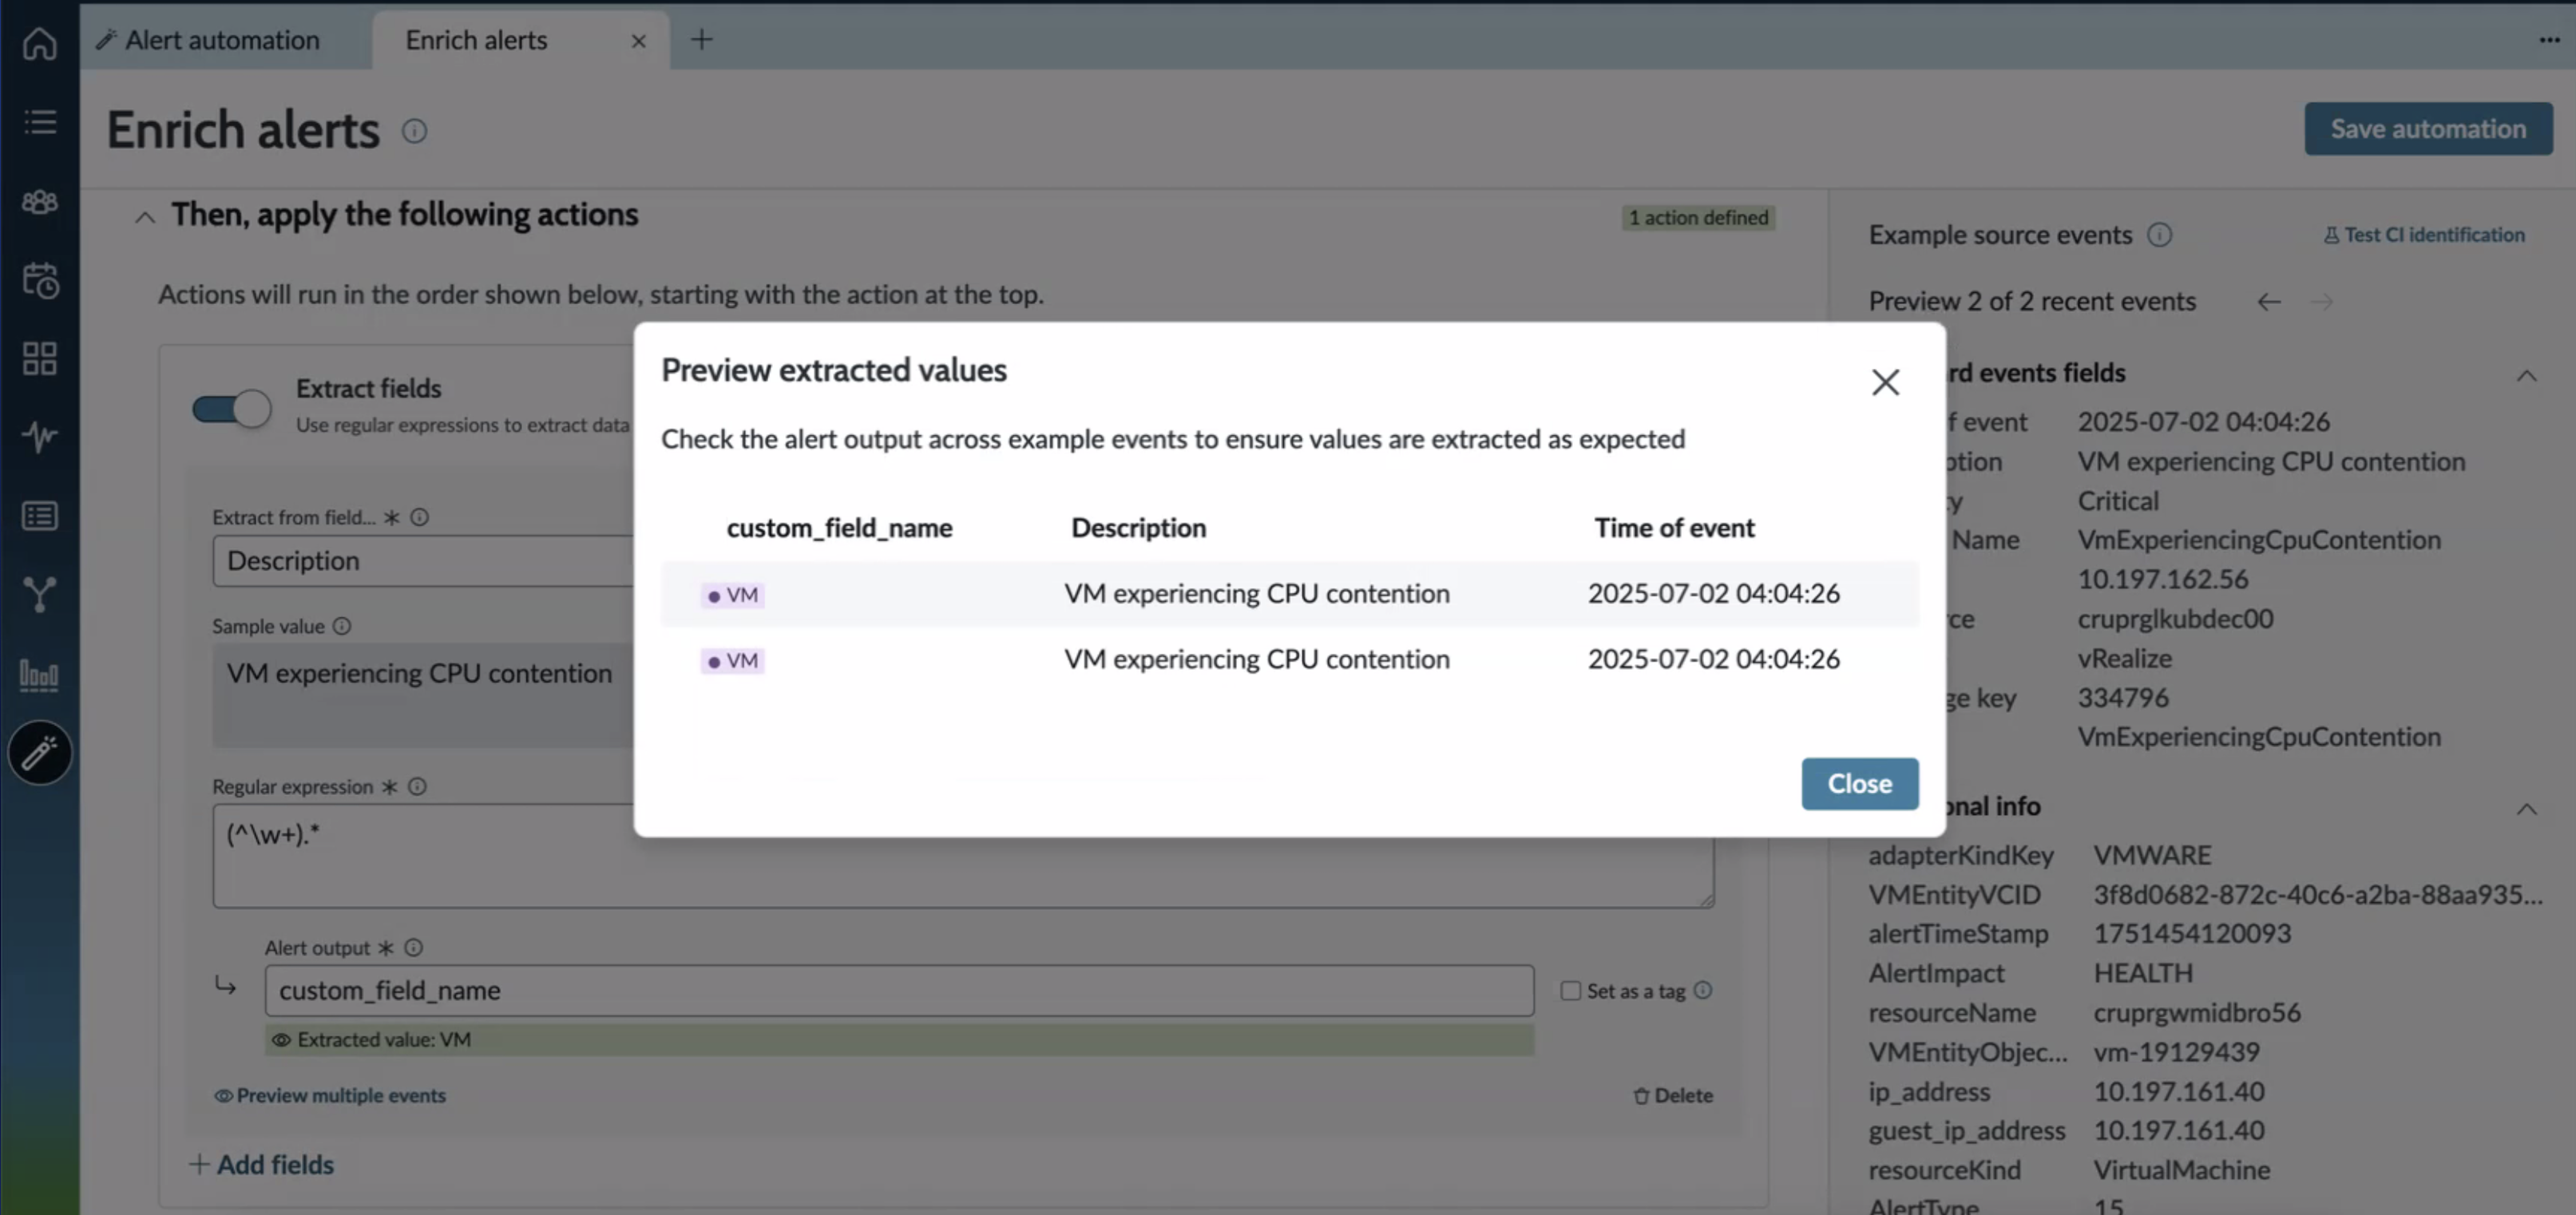Image resolution: width=2576 pixels, height=1215 pixels.
Task: Toggle the Extract fields switch
Action: (x=231, y=408)
